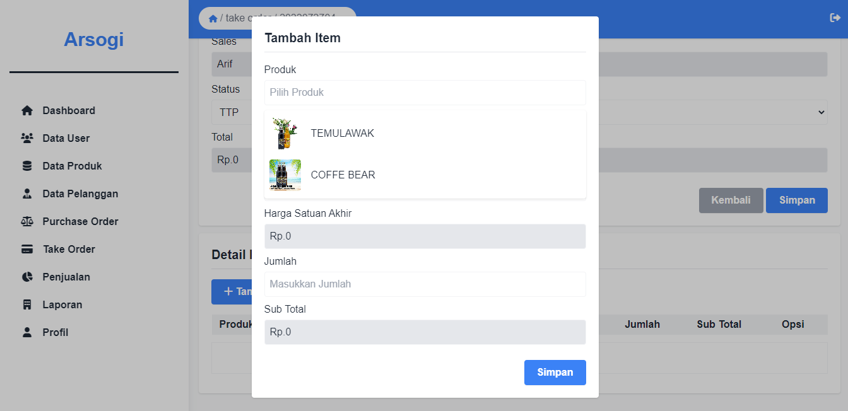
Task: Open the Laporan menu item
Action: click(62, 305)
